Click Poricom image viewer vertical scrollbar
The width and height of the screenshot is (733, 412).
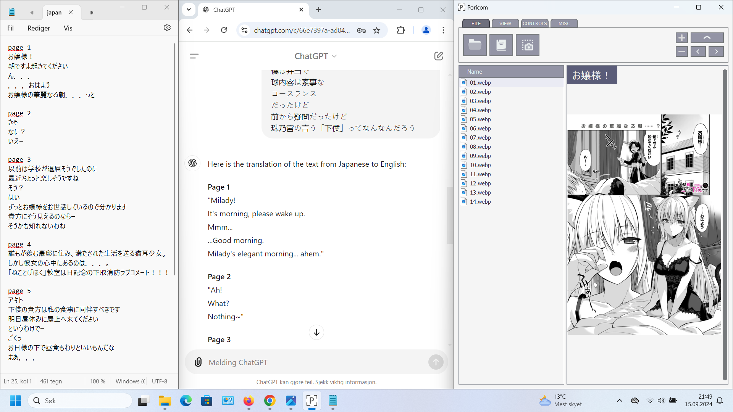point(725,225)
